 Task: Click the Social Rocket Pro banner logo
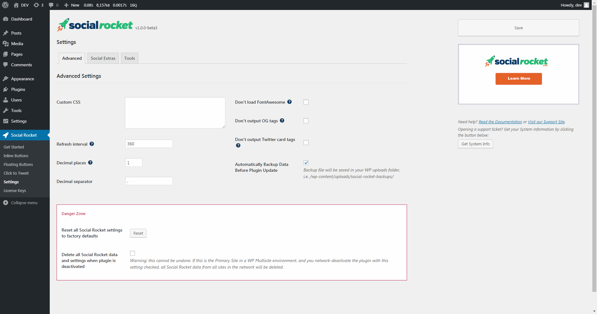click(516, 61)
